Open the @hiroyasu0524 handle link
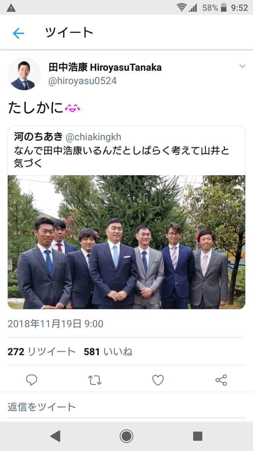253x451 pixels. (x=83, y=81)
